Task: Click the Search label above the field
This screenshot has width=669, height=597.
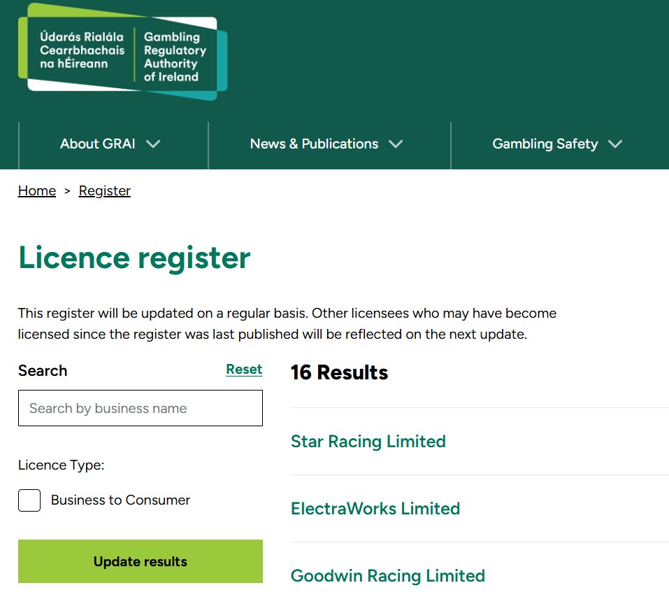Action: (43, 371)
